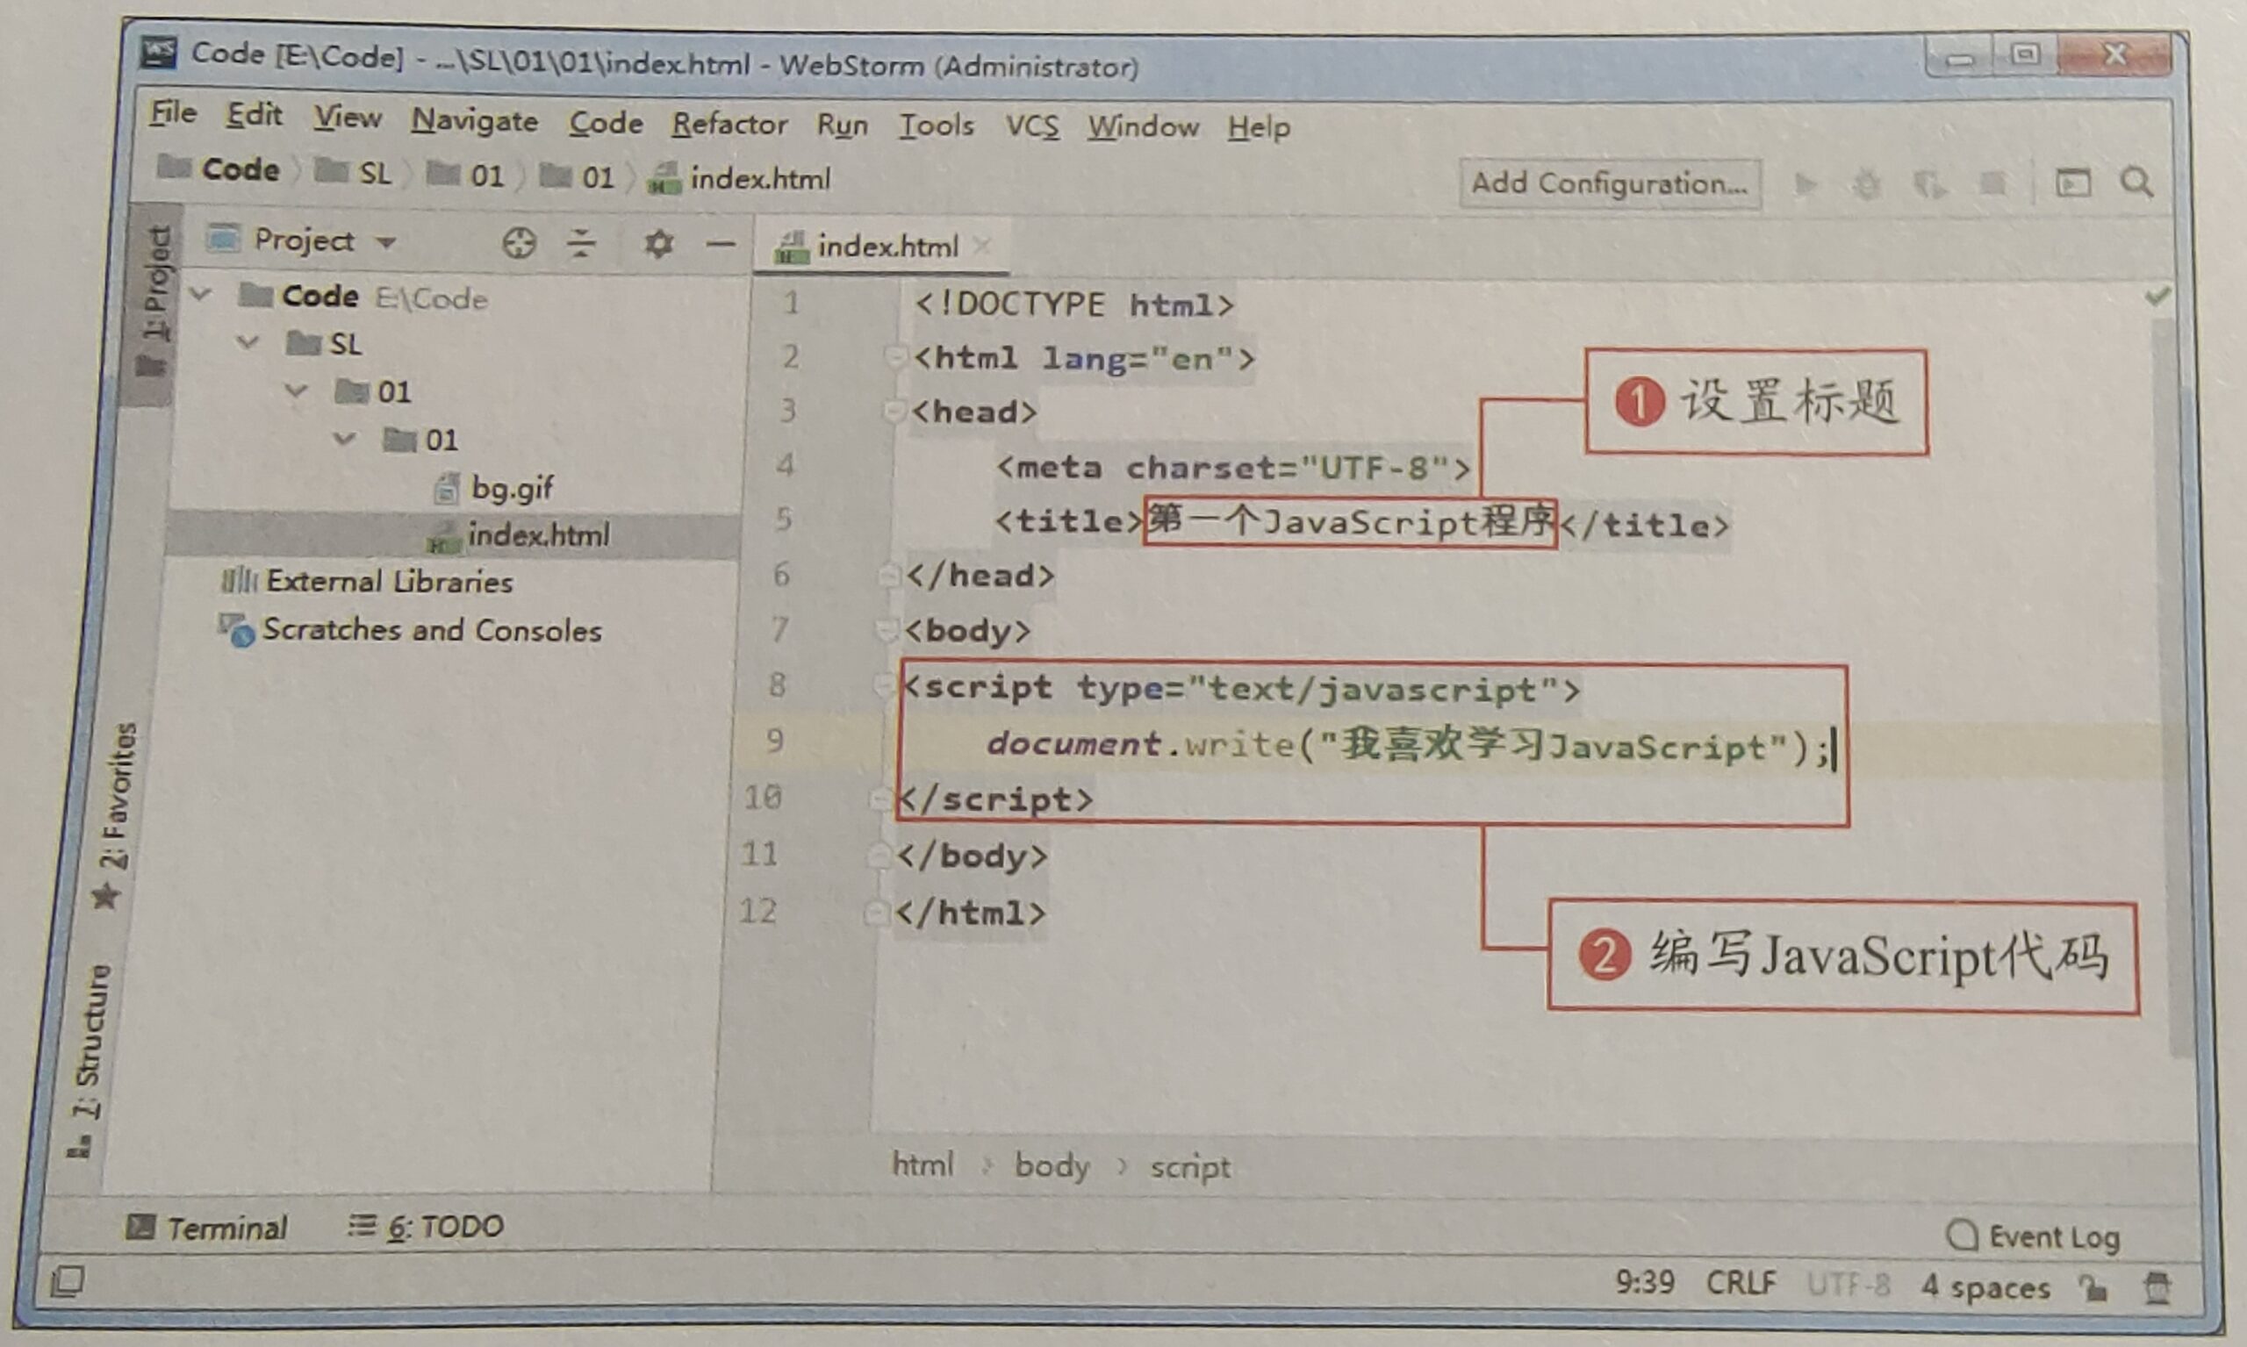Open the Navigate menu

pos(474,121)
